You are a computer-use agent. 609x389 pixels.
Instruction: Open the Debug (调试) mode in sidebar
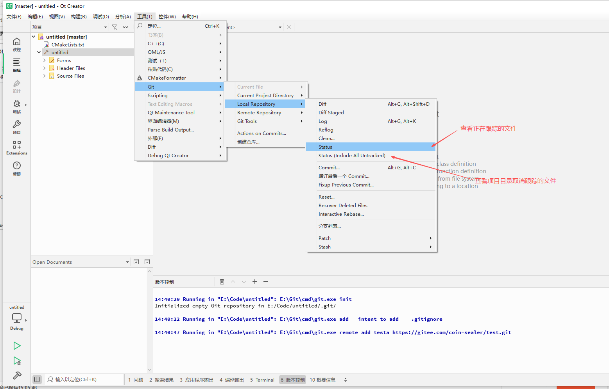pos(17,107)
